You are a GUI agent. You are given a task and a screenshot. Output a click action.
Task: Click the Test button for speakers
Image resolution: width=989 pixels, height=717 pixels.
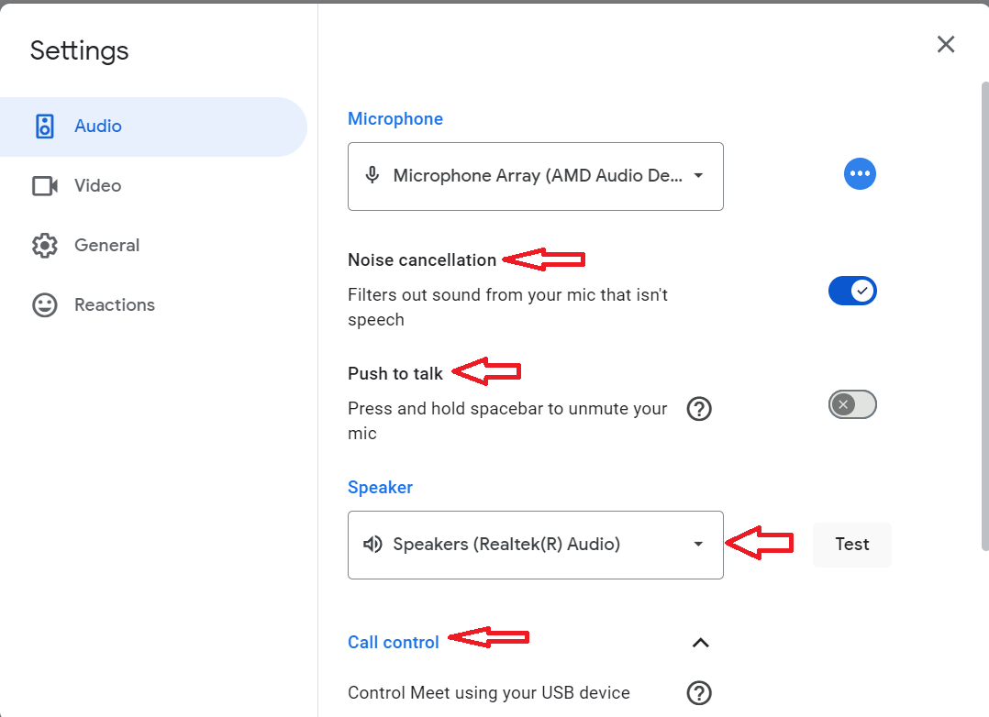click(x=851, y=544)
